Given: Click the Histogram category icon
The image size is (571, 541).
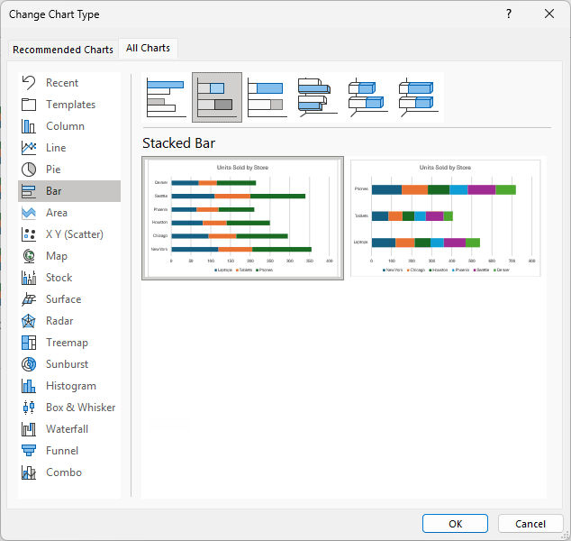Looking at the screenshot, I should (29, 386).
